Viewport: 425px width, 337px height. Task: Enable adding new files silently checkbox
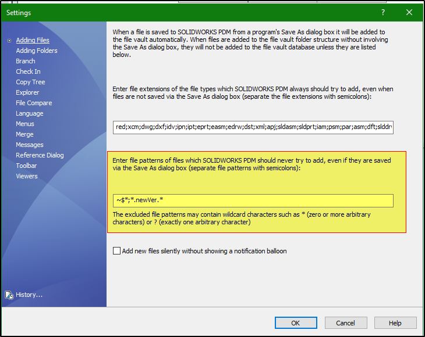tap(116, 251)
